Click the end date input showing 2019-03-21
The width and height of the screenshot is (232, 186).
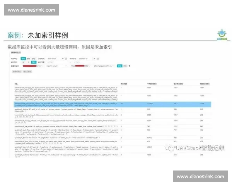pos(85,59)
